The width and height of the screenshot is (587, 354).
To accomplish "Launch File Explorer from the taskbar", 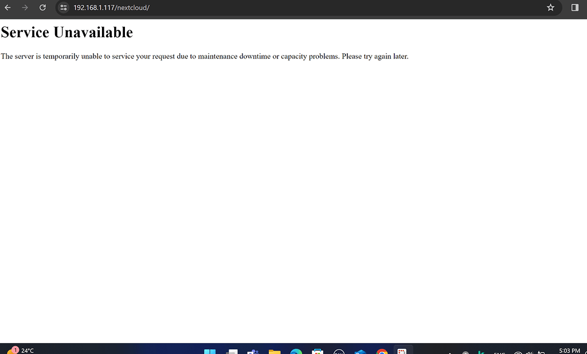I will coord(275,352).
